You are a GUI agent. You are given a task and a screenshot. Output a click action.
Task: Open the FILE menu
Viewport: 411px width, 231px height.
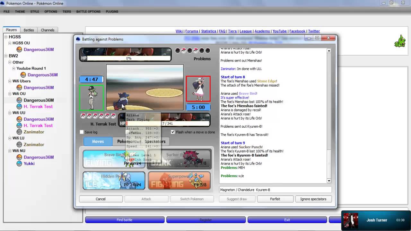6,12
